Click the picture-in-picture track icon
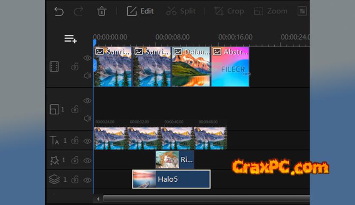Screen dimensions: 355x205 tap(54, 109)
